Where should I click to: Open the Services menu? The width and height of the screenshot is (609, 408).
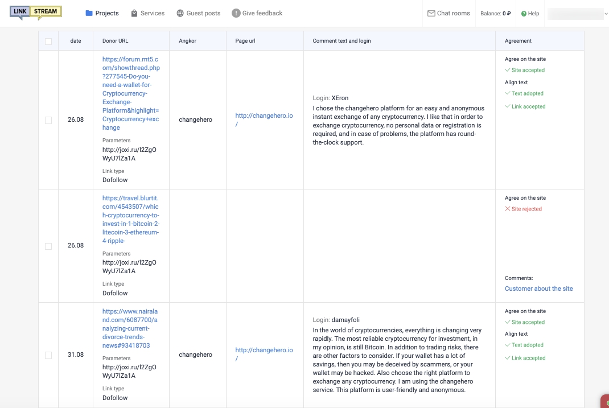pyautogui.click(x=147, y=13)
